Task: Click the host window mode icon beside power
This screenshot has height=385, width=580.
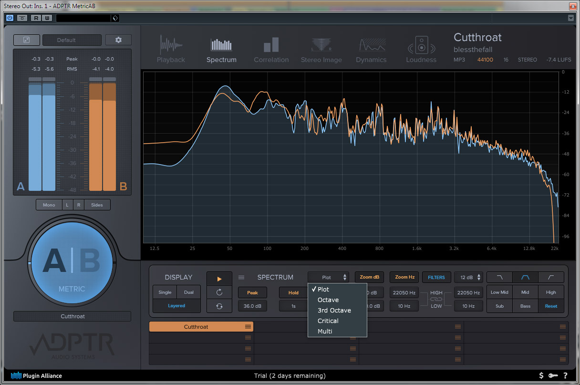Action: coord(22,18)
